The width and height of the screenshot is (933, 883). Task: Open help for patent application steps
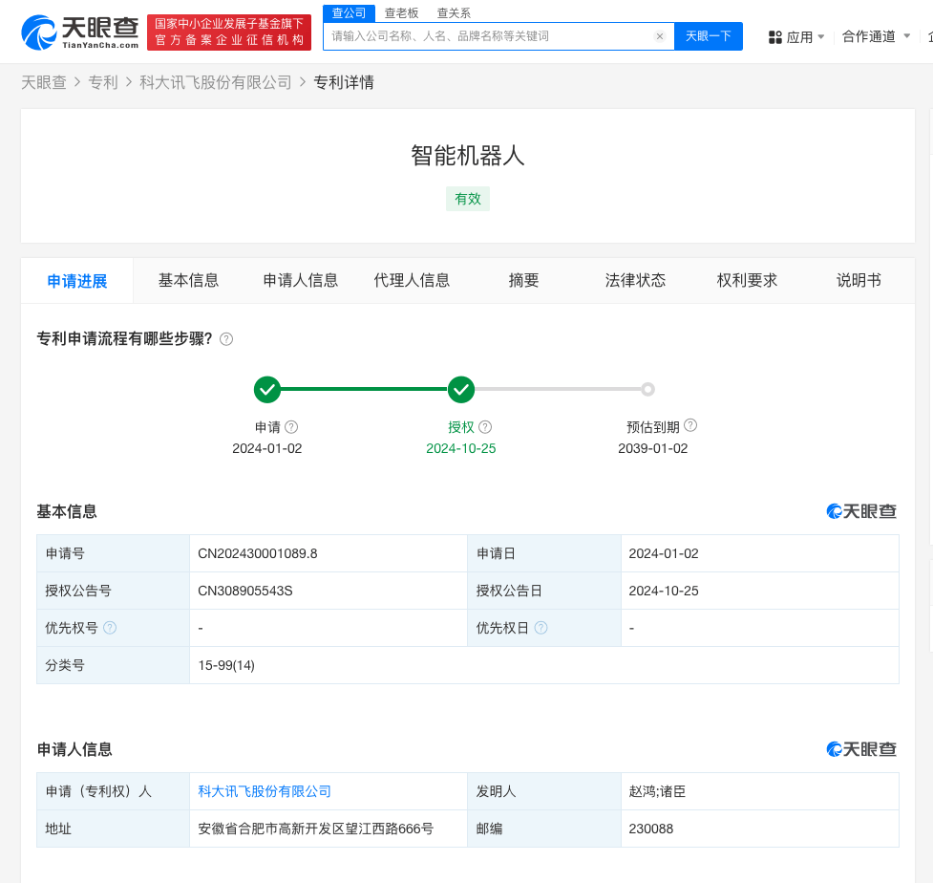point(226,339)
